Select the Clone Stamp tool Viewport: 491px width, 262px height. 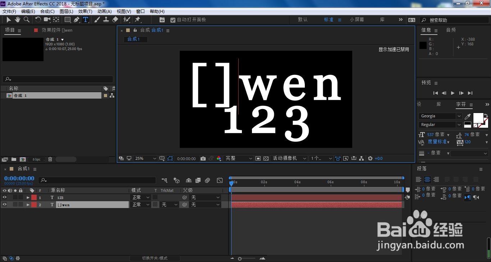(106, 20)
